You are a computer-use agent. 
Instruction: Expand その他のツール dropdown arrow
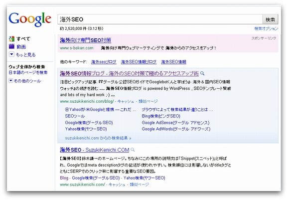(11, 80)
